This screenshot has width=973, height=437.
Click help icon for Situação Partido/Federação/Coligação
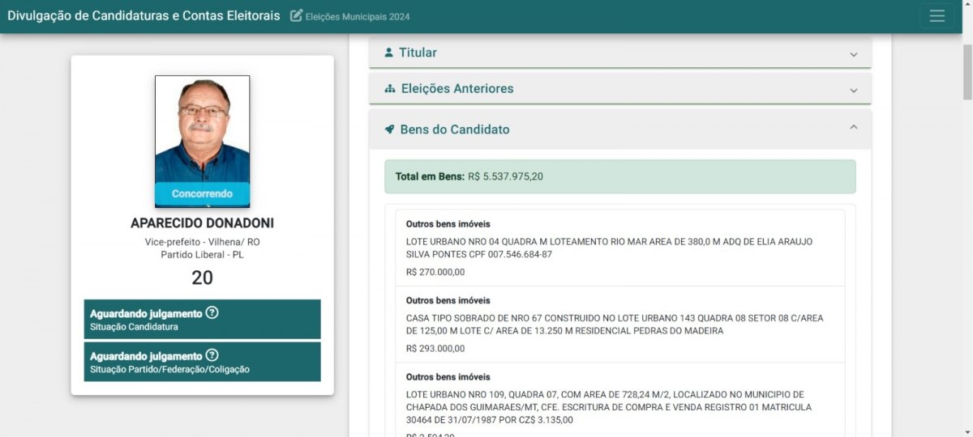212,355
